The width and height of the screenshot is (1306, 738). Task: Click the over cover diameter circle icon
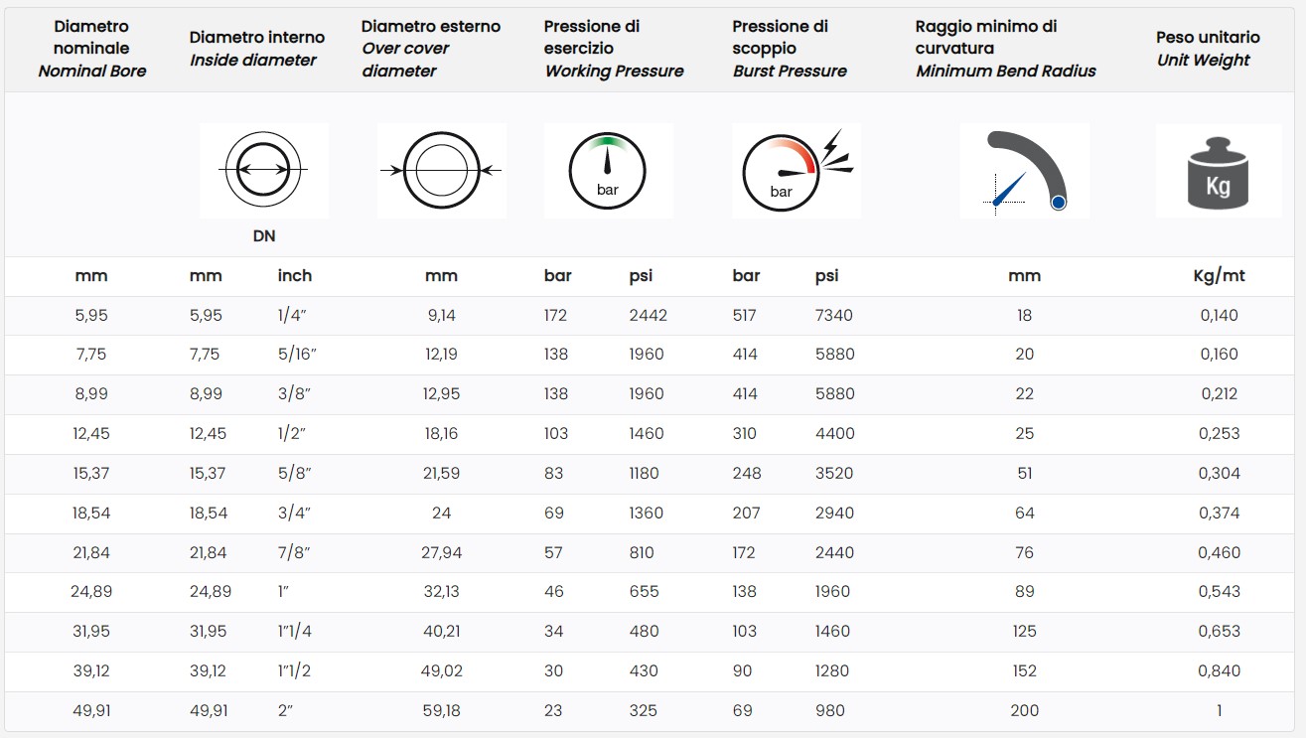tap(441, 170)
